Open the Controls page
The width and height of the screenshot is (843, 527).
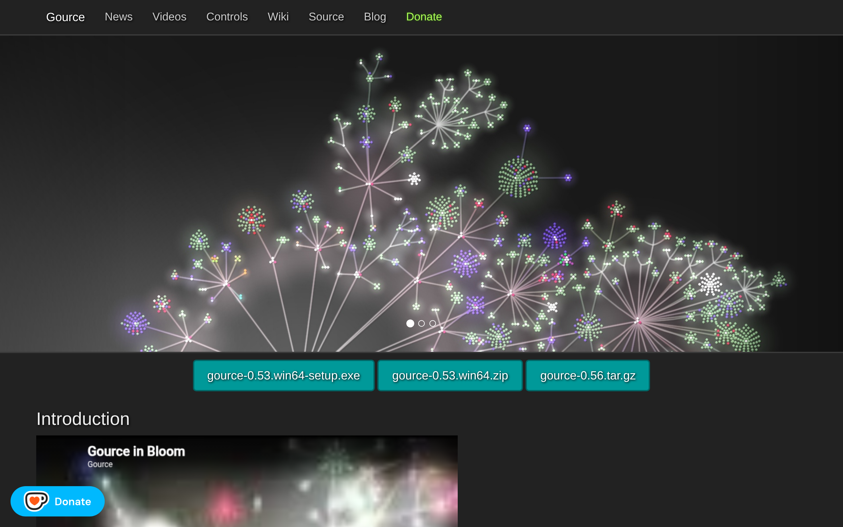[227, 17]
